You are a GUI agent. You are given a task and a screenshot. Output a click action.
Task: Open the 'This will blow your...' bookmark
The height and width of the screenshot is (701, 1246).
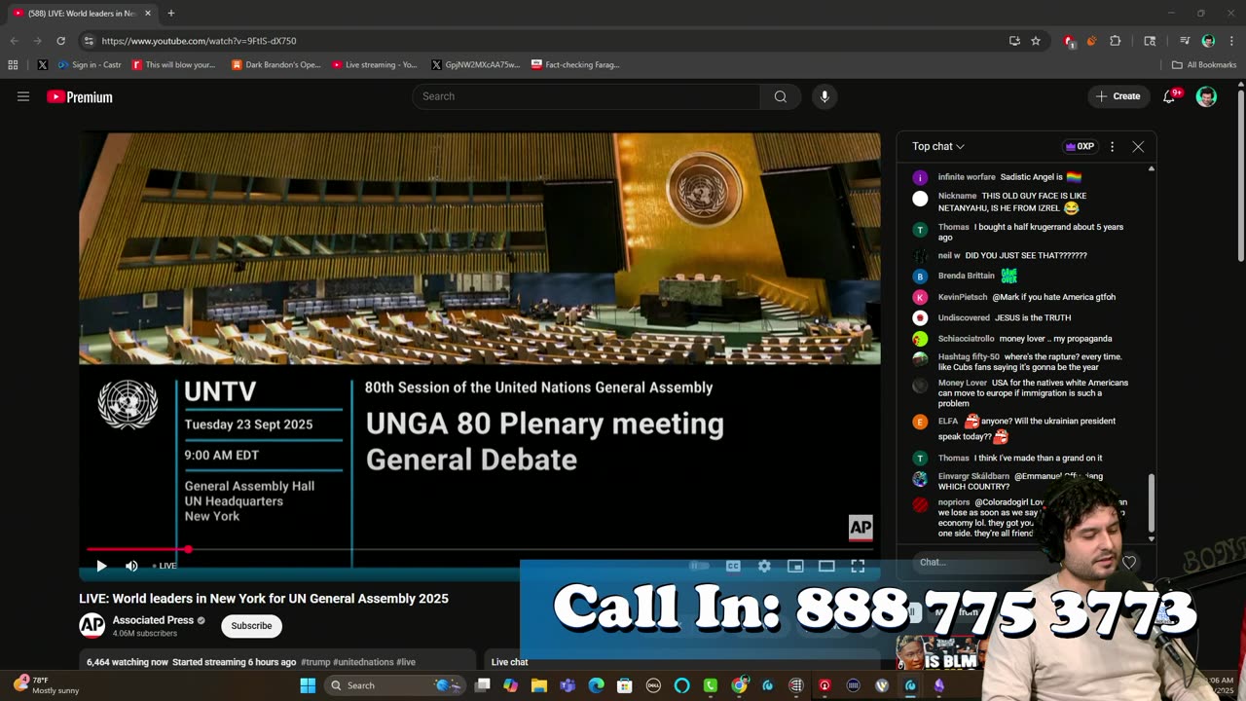(173, 65)
